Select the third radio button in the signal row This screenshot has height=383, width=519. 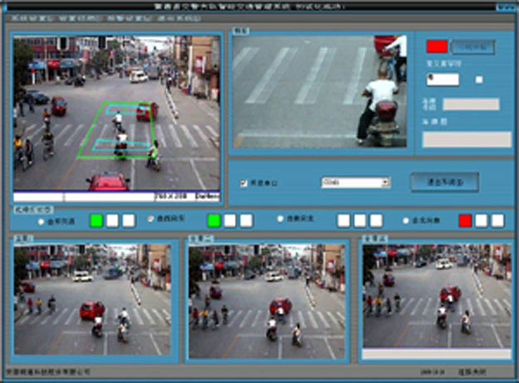[280, 221]
